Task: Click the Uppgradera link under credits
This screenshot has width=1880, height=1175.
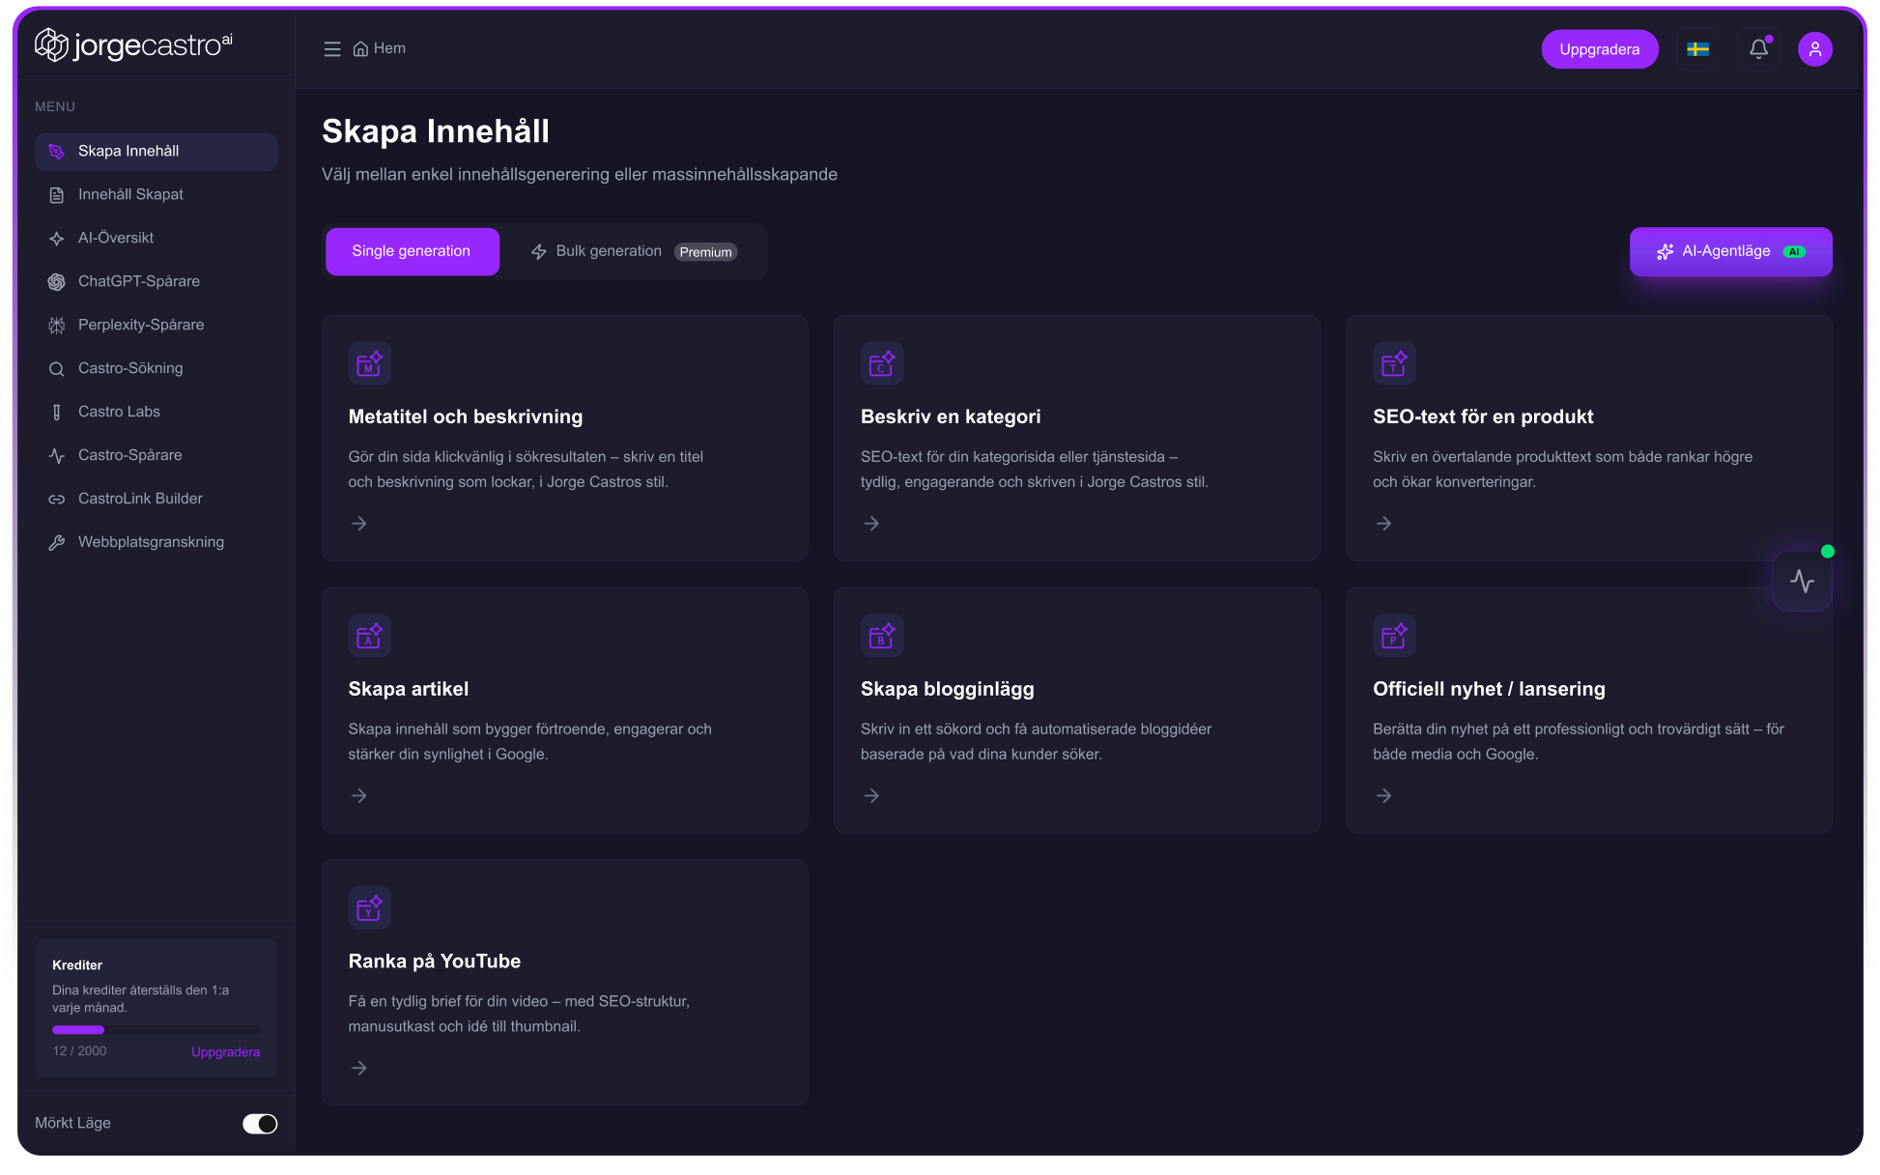Action: (225, 1052)
